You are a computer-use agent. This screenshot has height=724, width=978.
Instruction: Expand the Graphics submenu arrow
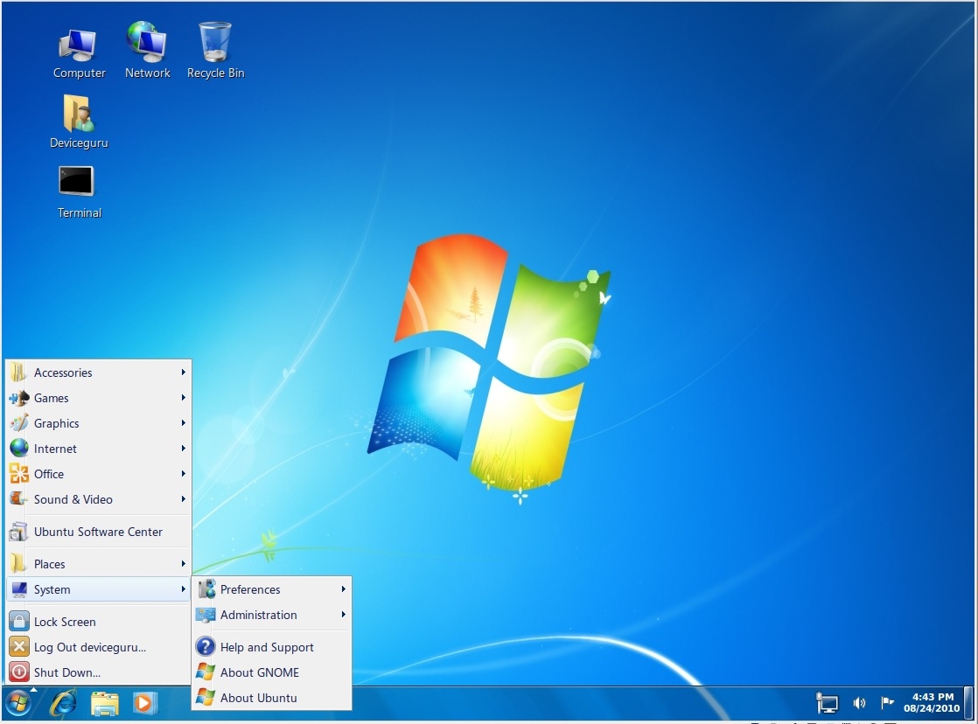[x=184, y=423]
